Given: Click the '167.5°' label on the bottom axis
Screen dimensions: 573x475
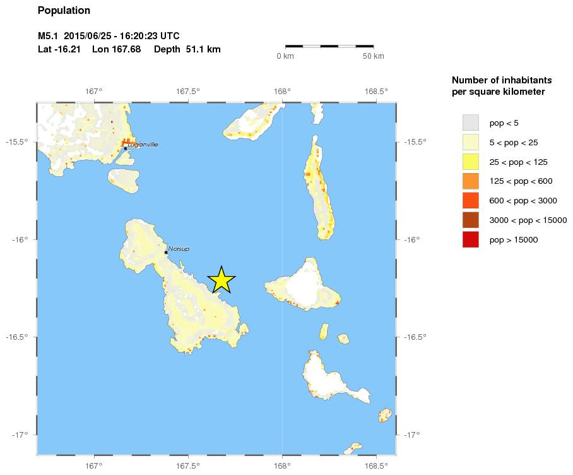Looking at the screenshot, I should click(x=188, y=466).
